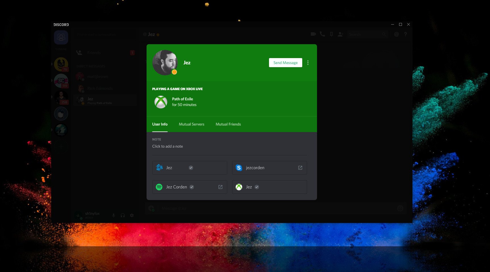Image resolution: width=490 pixels, height=272 pixels.
Task: Start a voice call with Jez
Action: (322, 34)
